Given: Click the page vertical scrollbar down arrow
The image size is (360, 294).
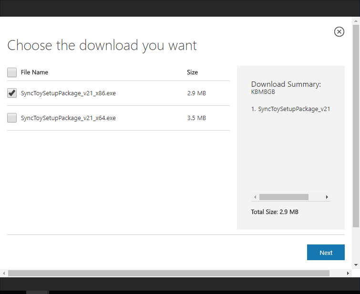Looking at the screenshot, I should (356, 265).
